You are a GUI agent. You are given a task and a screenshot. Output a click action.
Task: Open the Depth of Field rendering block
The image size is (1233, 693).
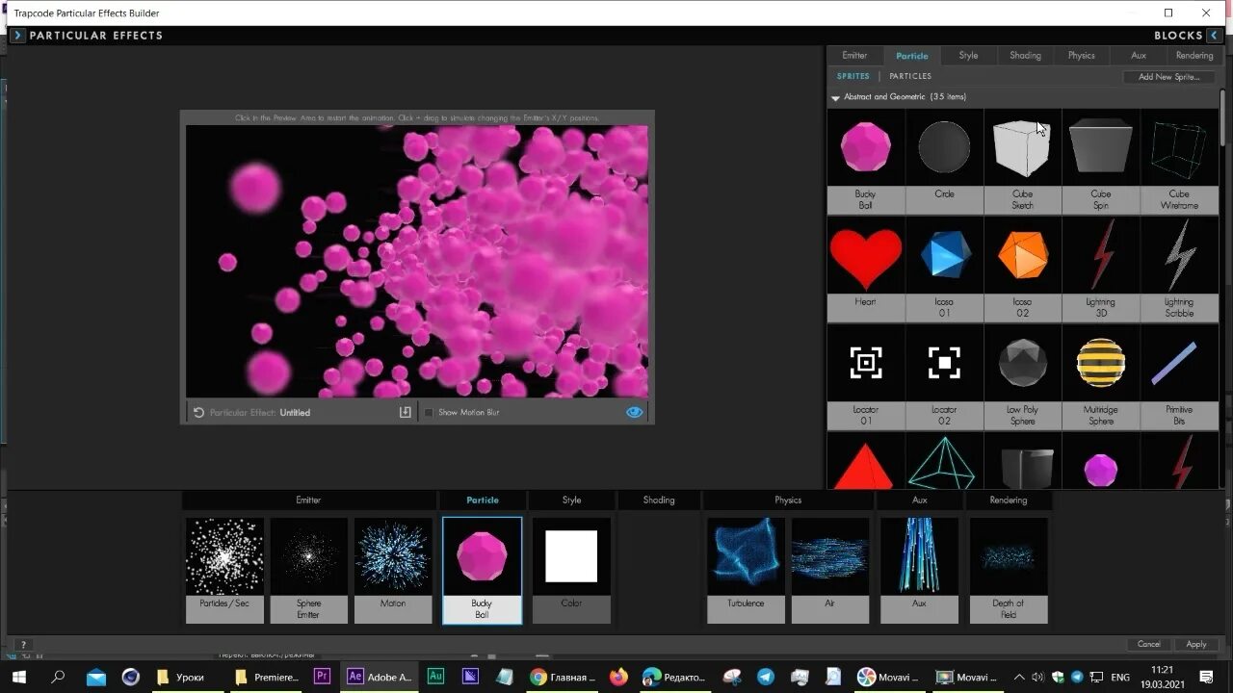click(x=1009, y=570)
